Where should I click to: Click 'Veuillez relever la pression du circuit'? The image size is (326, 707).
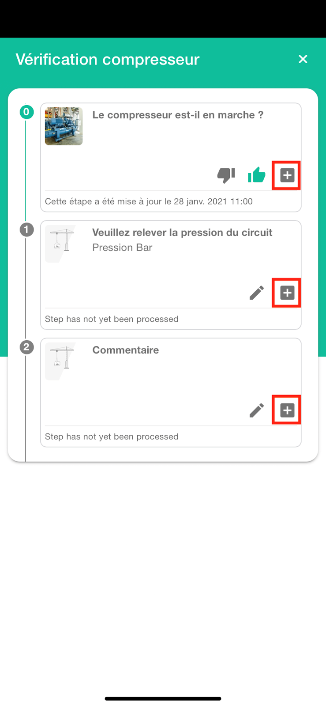point(182,232)
